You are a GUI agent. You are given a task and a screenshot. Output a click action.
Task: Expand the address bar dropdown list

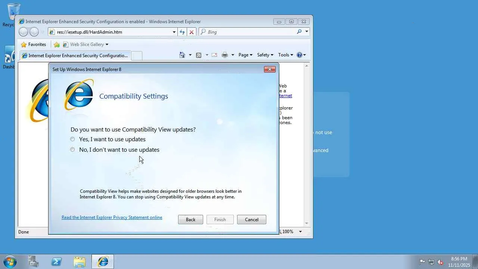(174, 32)
